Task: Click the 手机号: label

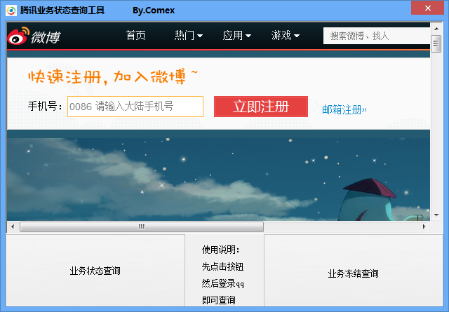Action: tap(45, 106)
